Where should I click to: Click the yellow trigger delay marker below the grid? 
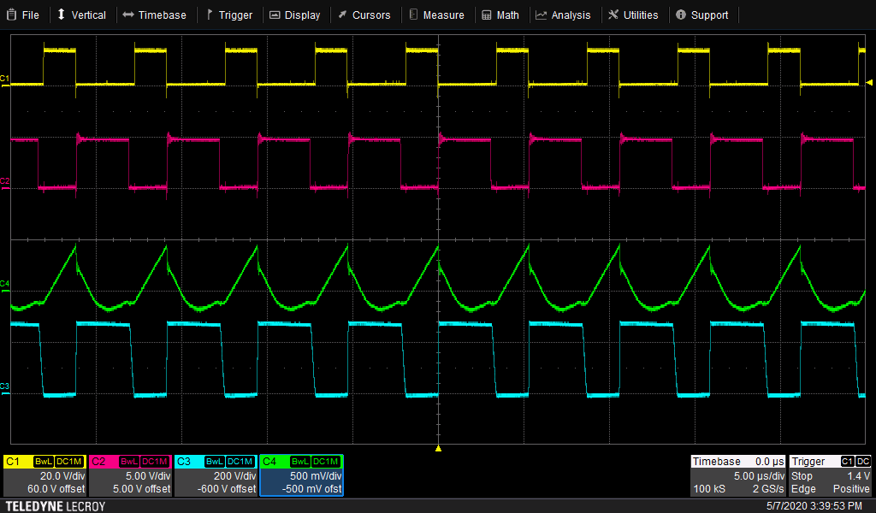point(438,448)
